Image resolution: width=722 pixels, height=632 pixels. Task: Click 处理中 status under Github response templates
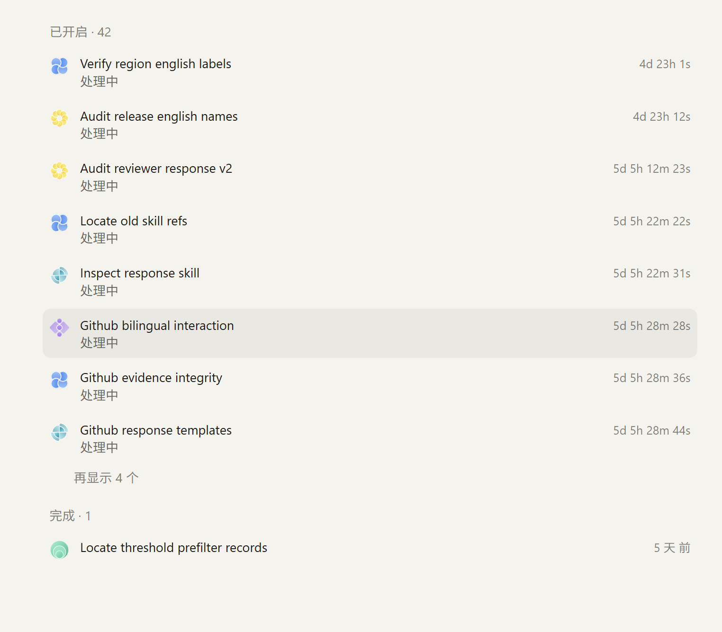pos(99,447)
